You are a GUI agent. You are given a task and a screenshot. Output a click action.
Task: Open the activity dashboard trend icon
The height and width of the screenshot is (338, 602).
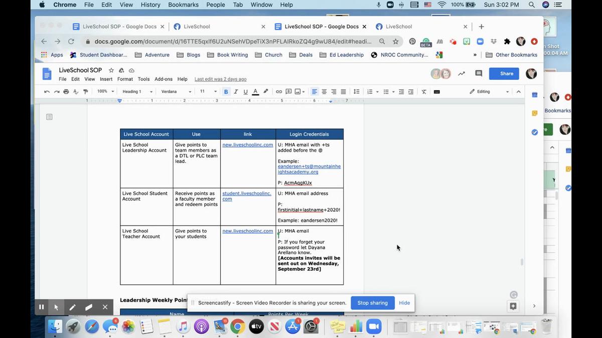click(x=462, y=74)
